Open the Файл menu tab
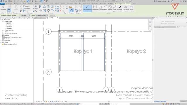This screenshot has width=187, height=105. pyautogui.click(x=2, y=4)
